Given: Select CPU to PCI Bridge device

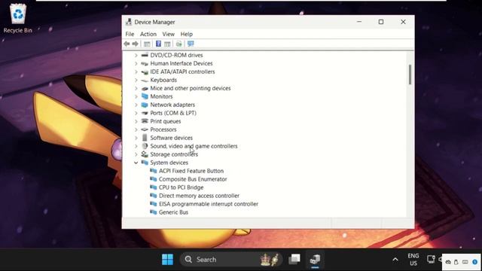Looking at the screenshot, I should click(181, 187).
